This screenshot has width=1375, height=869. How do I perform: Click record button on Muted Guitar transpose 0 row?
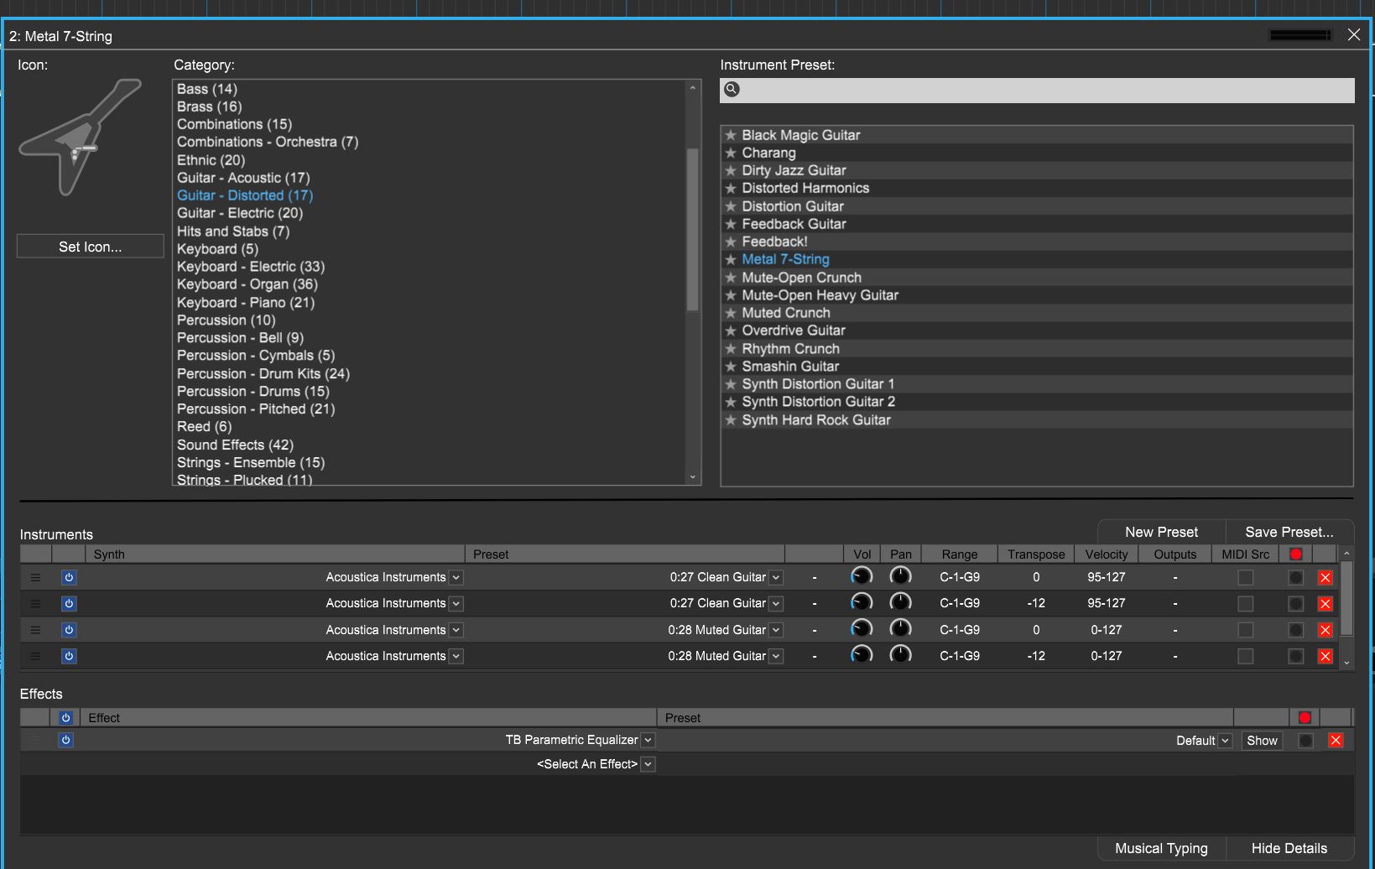1296,630
